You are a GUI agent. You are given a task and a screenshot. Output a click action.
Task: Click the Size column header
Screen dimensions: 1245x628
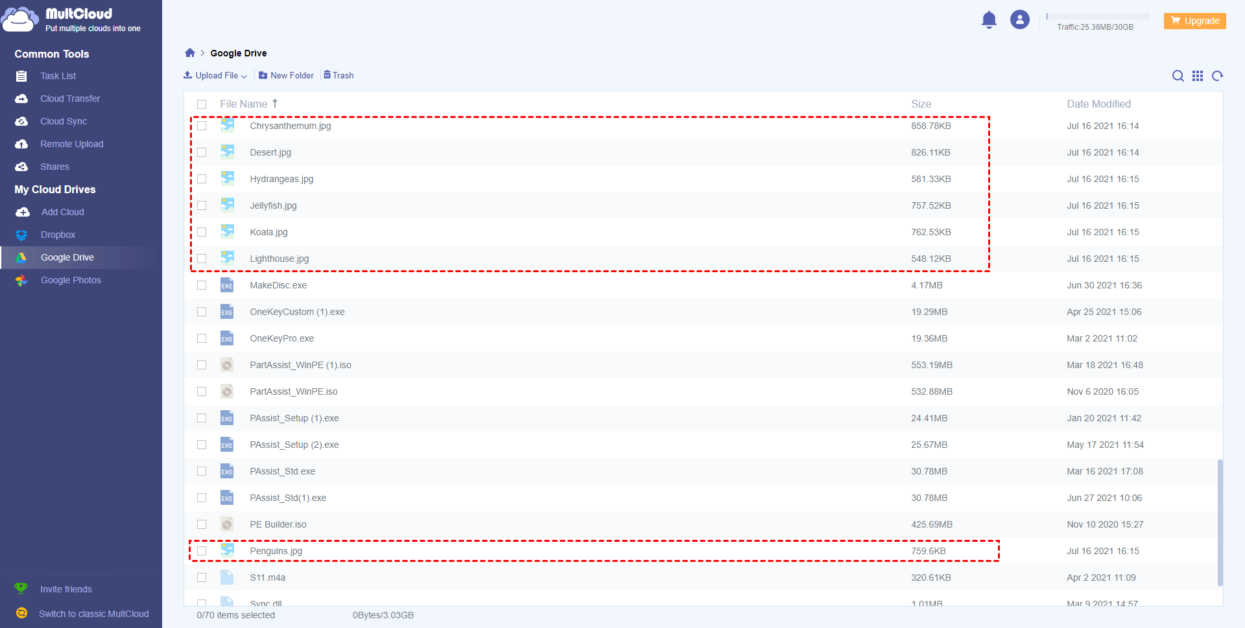pyautogui.click(x=921, y=104)
